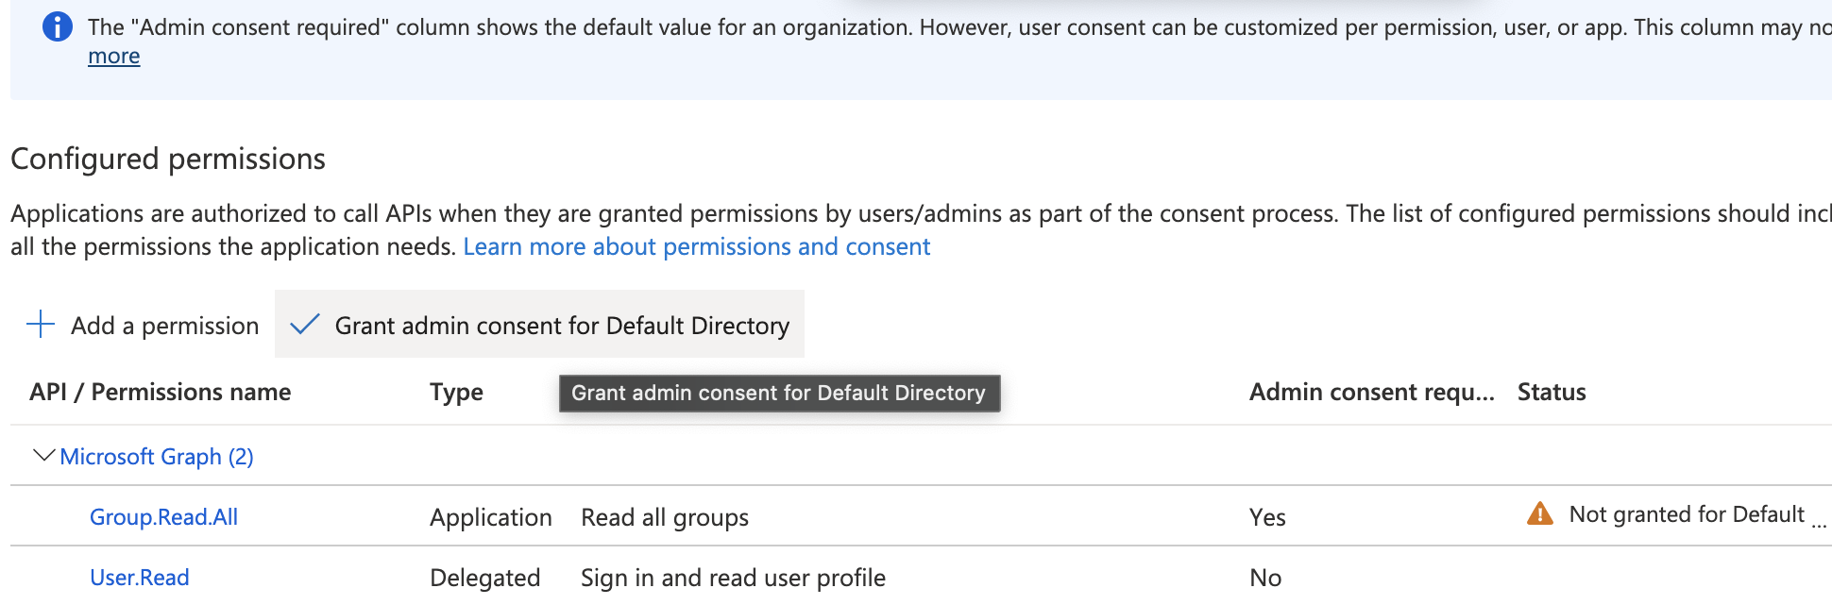1832x605 pixels.
Task: Open the Microsoft Graph (2) API link
Action: (157, 457)
